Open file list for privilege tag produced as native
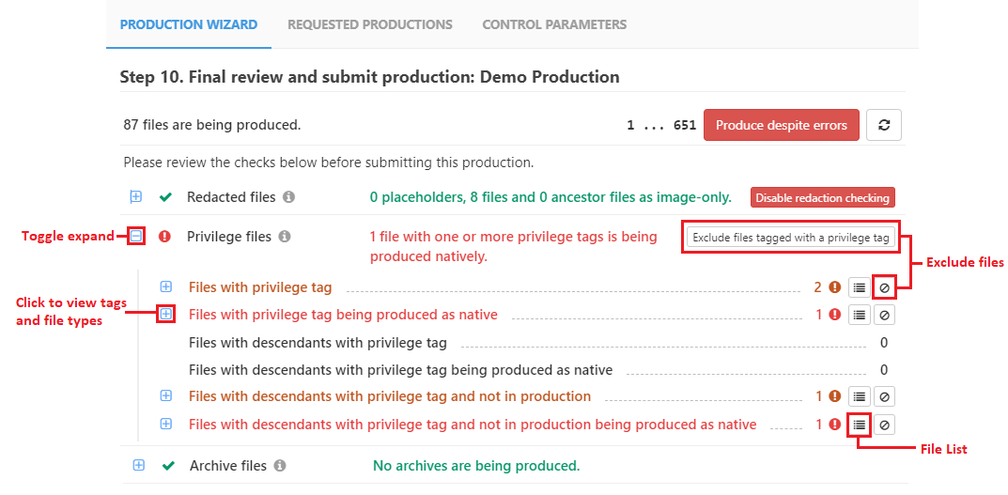This screenshot has width=1008, height=495. (859, 315)
